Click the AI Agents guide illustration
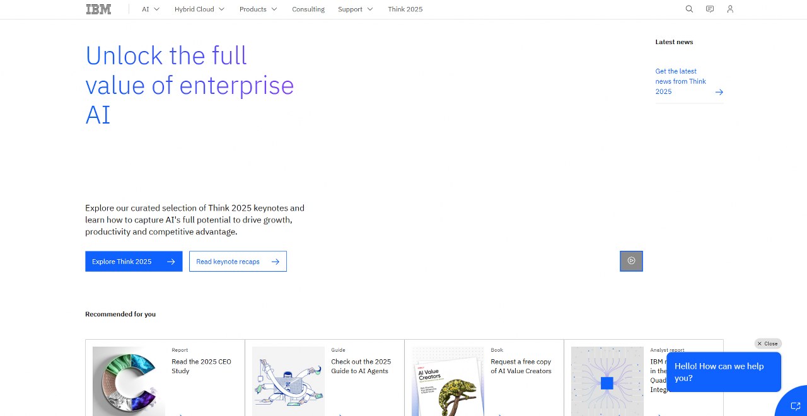Screen dimensions: 807x416 pyautogui.click(x=288, y=381)
